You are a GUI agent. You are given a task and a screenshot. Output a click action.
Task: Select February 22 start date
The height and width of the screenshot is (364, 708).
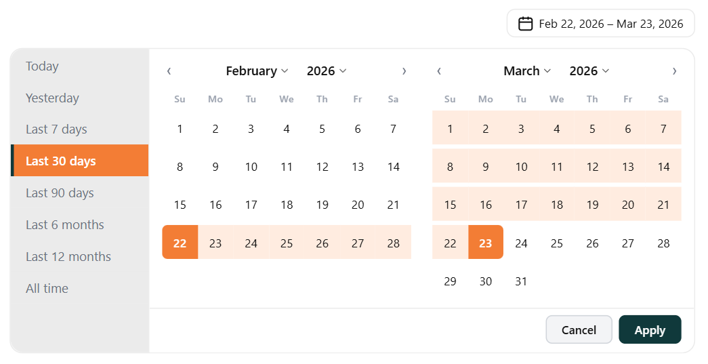pyautogui.click(x=180, y=243)
